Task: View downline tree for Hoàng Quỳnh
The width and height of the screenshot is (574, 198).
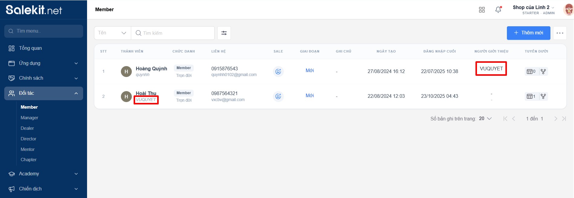Action: click(543, 72)
